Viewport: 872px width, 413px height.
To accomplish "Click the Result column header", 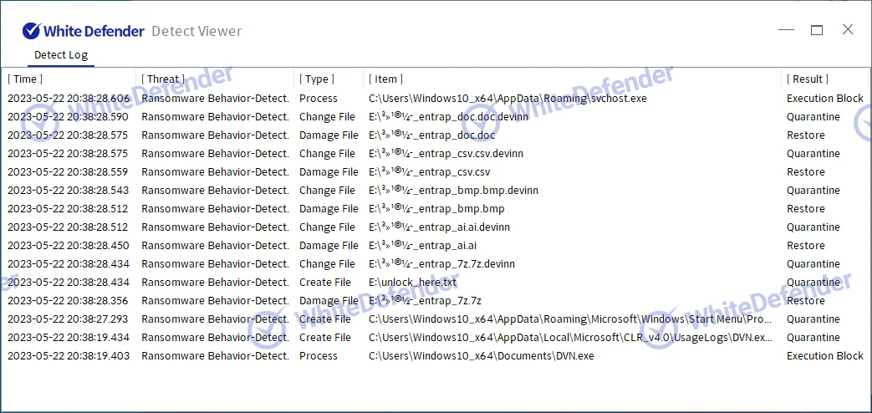I will coord(808,79).
